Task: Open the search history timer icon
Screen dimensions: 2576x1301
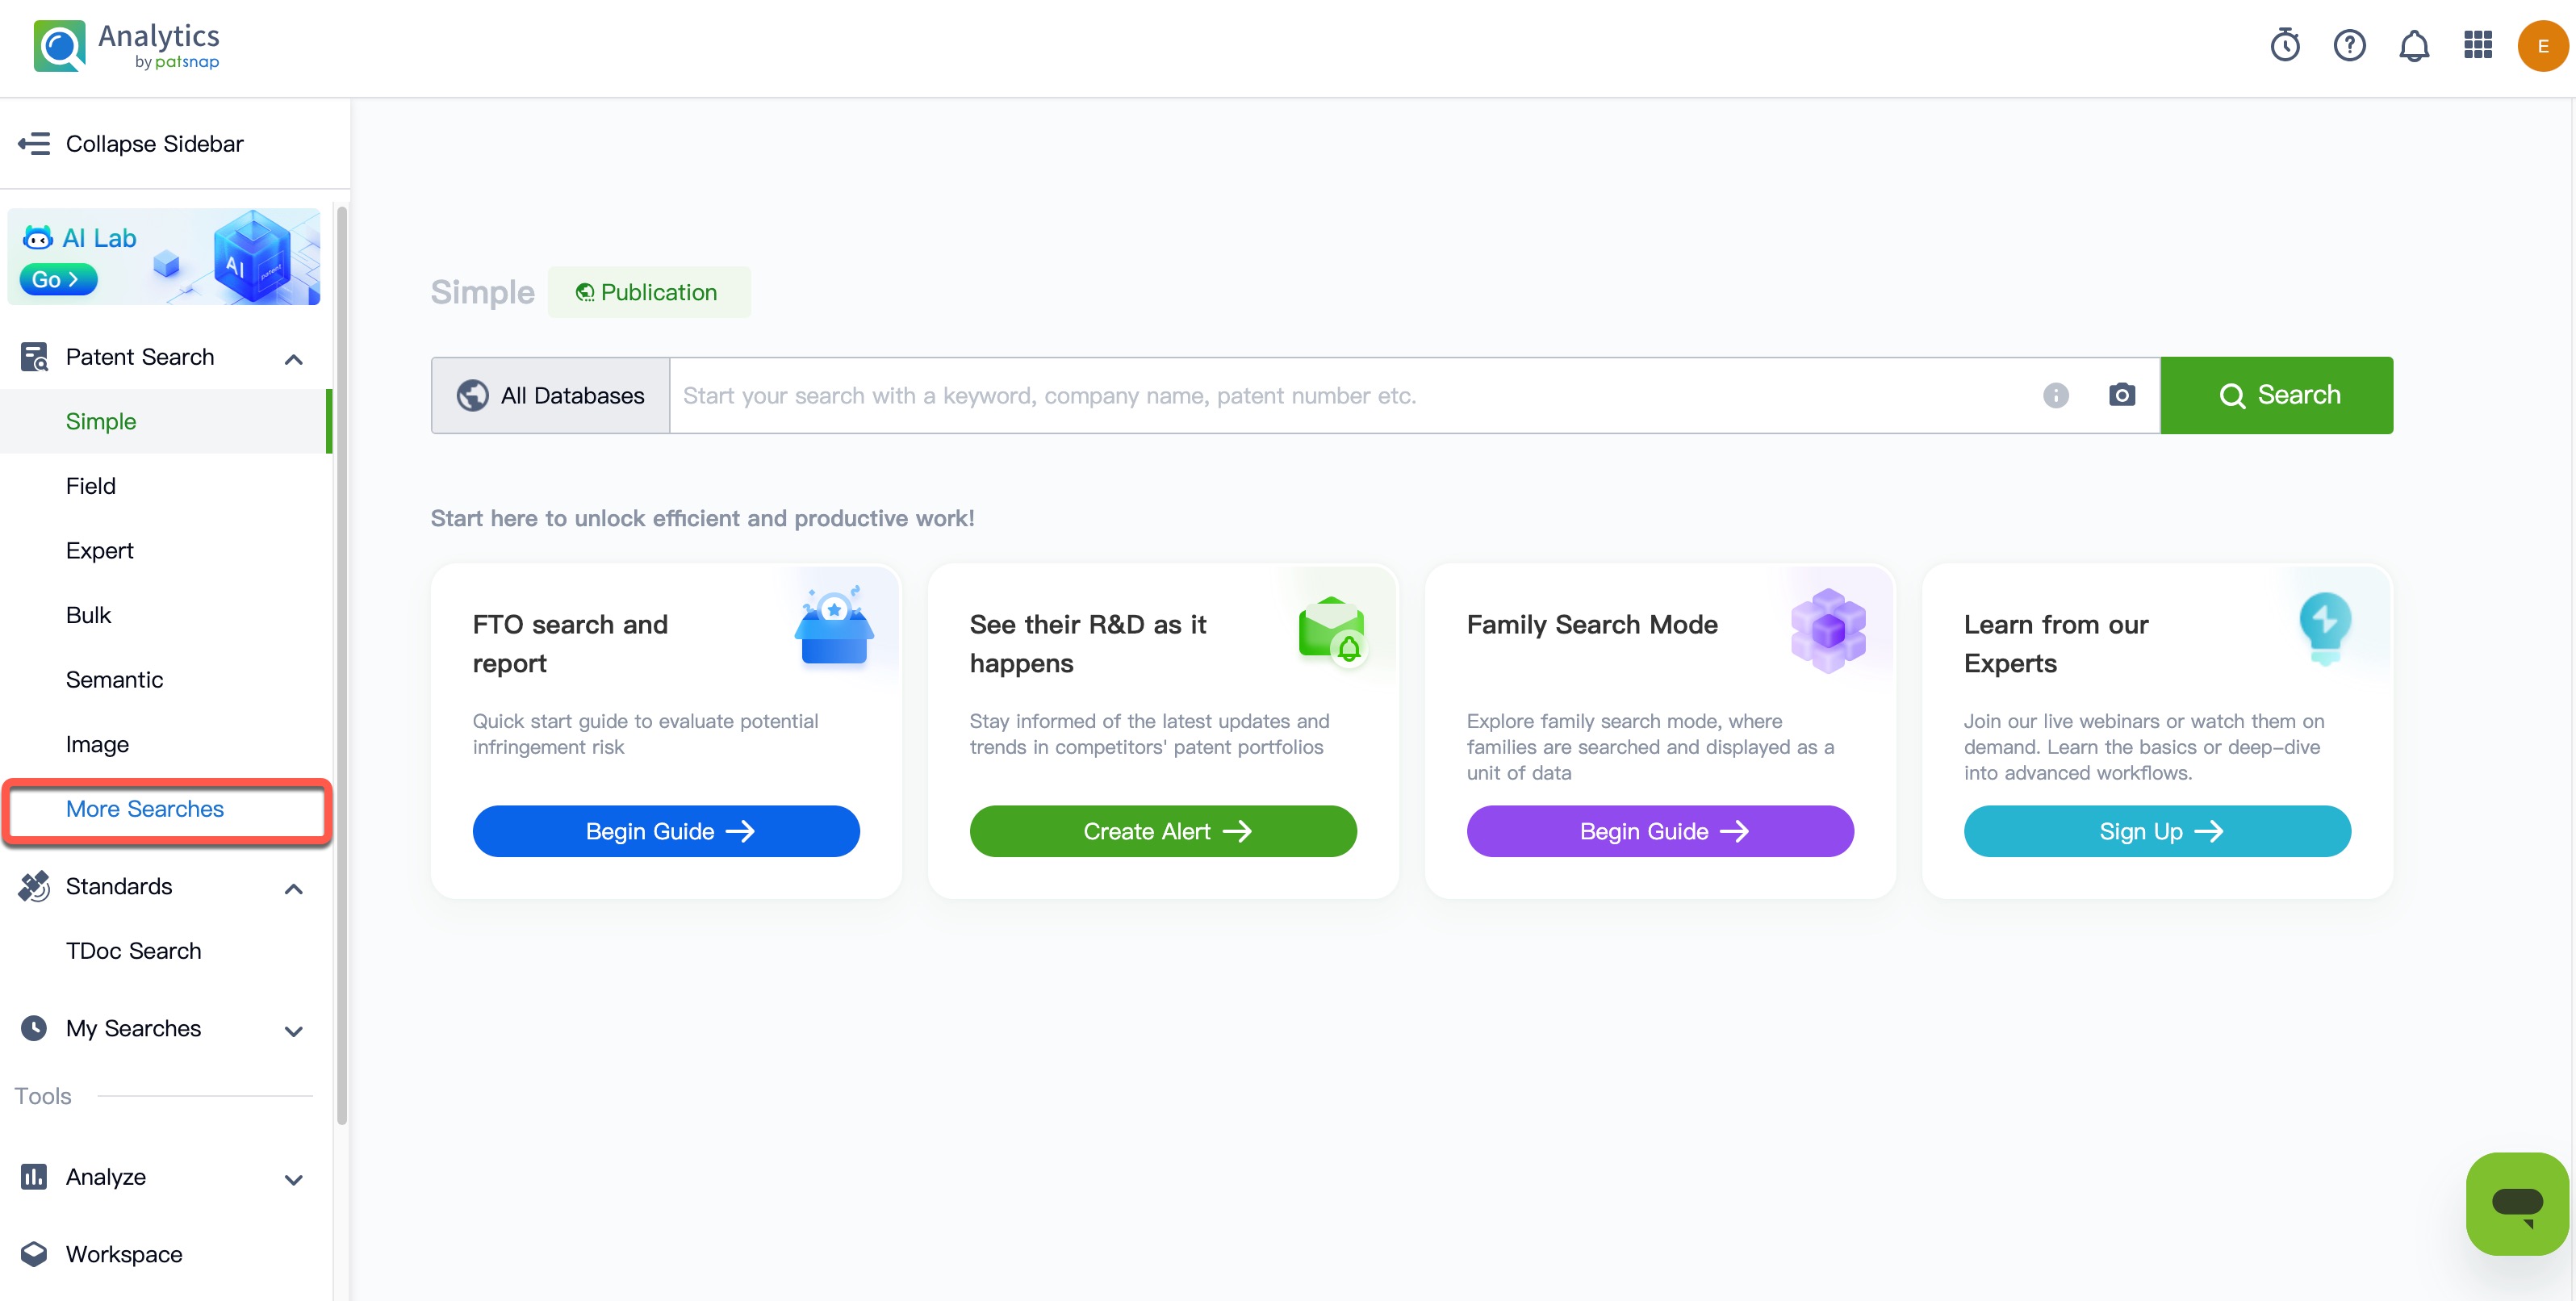Action: point(2285,45)
